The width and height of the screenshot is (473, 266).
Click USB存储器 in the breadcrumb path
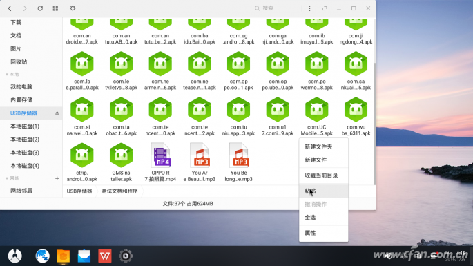coord(79,191)
